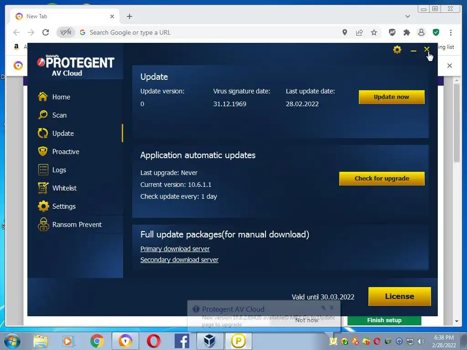
Task: Open the Ransom Prevent section
Action: pyautogui.click(x=70, y=224)
